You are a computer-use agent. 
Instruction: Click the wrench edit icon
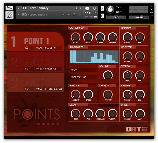9,8
